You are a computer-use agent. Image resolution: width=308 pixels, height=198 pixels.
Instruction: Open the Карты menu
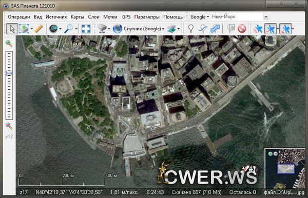78,17
